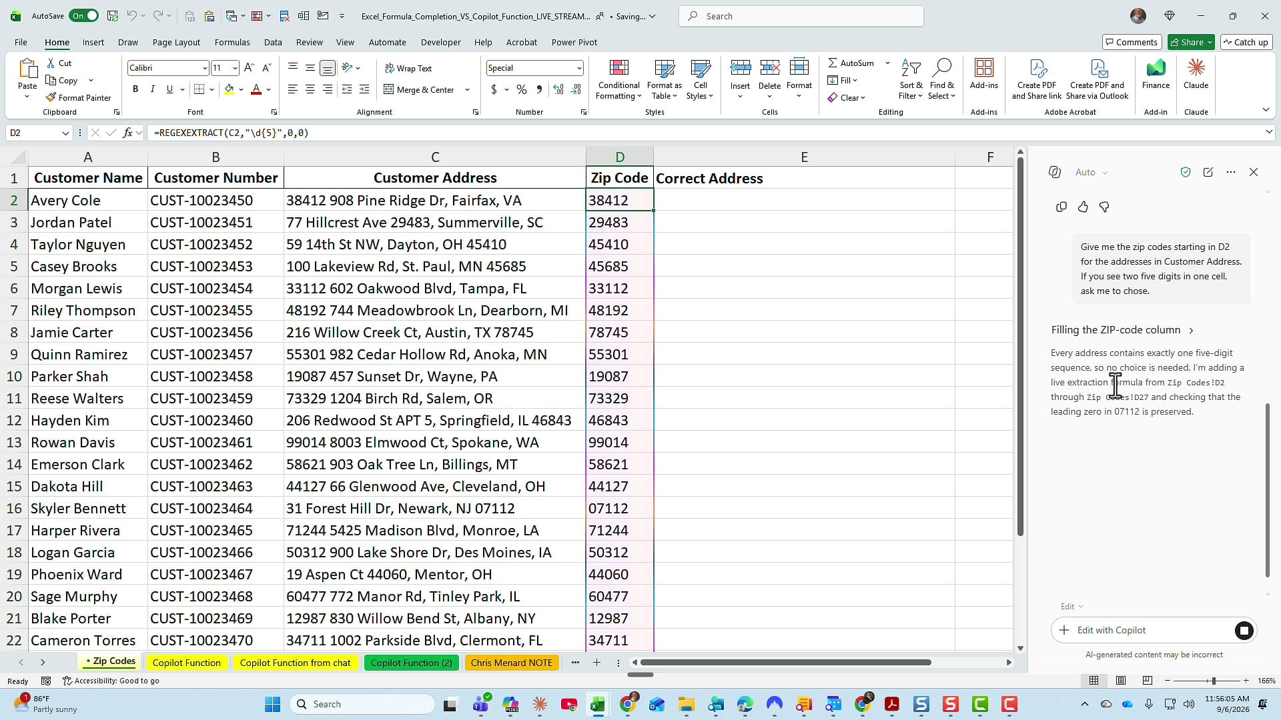This screenshot has height=720, width=1281.
Task: Switch to Copilot Function sheet tab
Action: (186, 663)
